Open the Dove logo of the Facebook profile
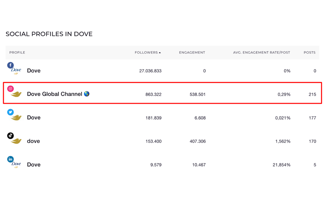The width and height of the screenshot is (326, 207). (x=16, y=71)
